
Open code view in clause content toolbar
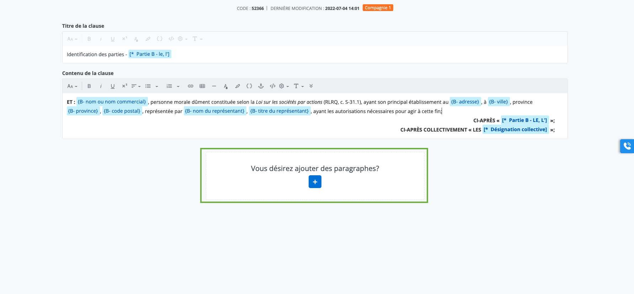coord(272,86)
